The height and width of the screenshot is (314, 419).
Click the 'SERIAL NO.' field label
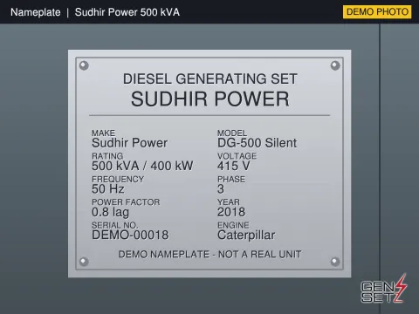115,225
